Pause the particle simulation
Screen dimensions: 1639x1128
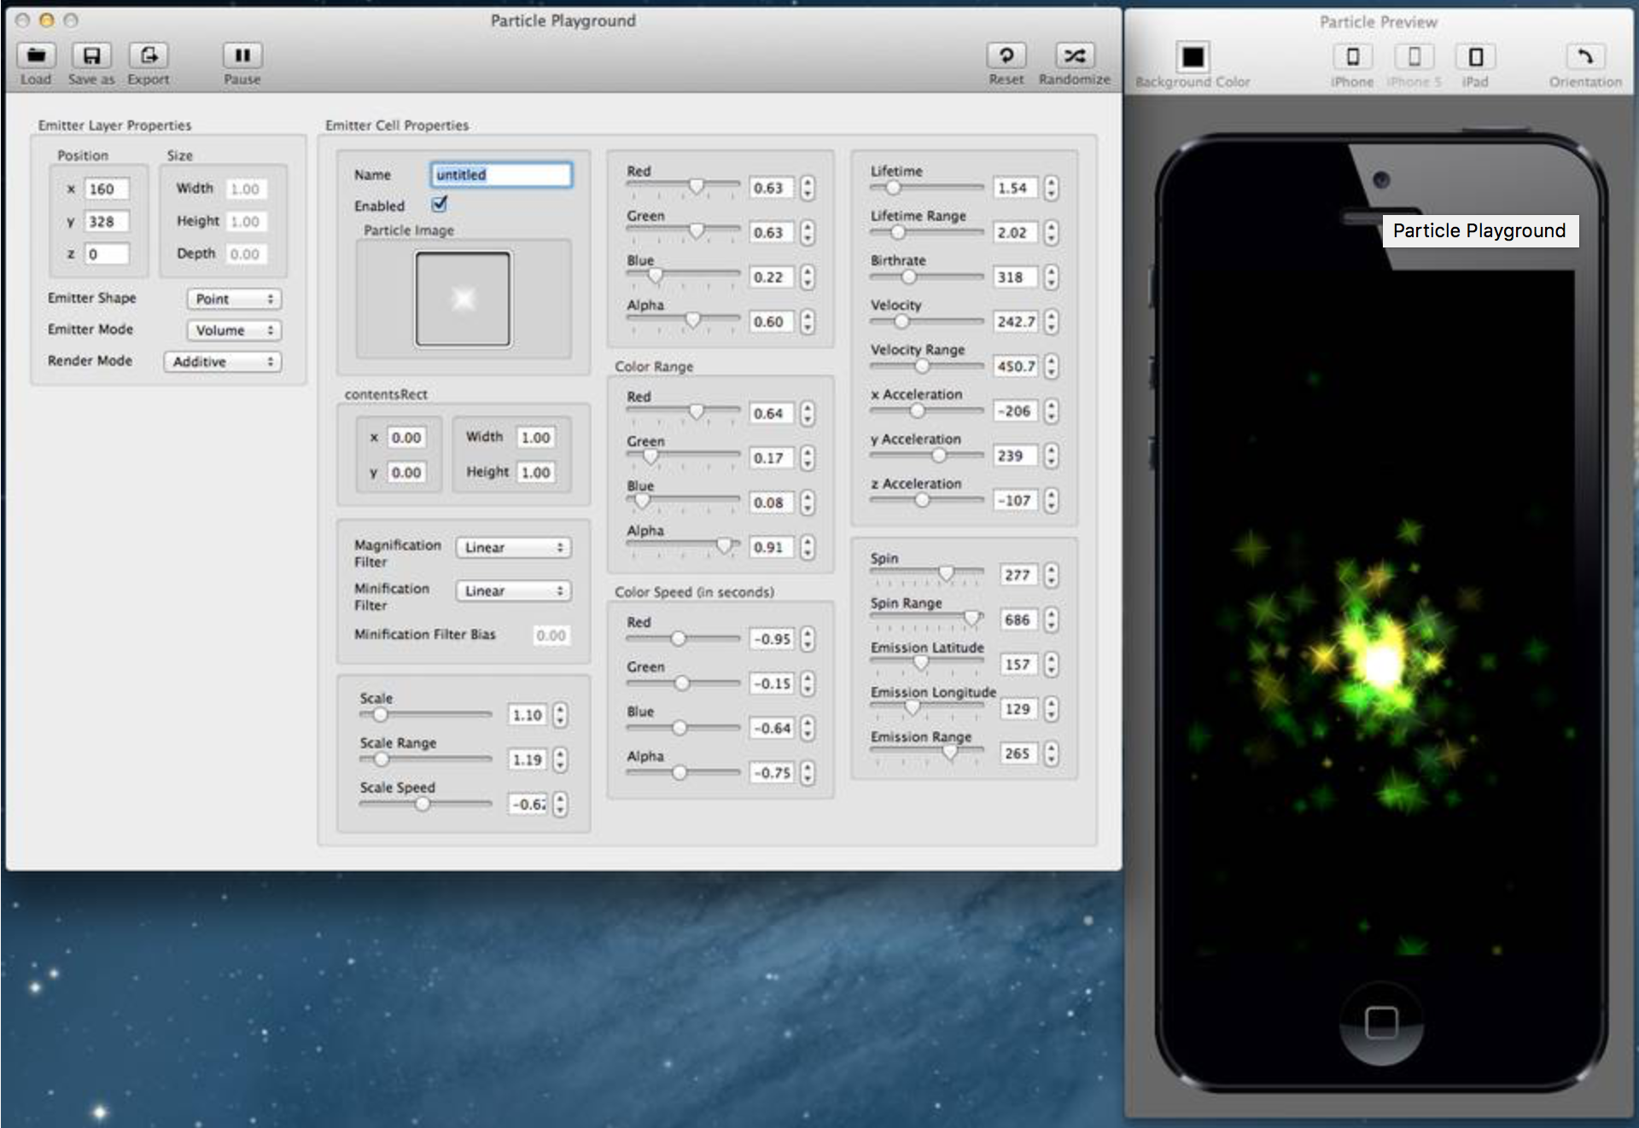coord(242,56)
